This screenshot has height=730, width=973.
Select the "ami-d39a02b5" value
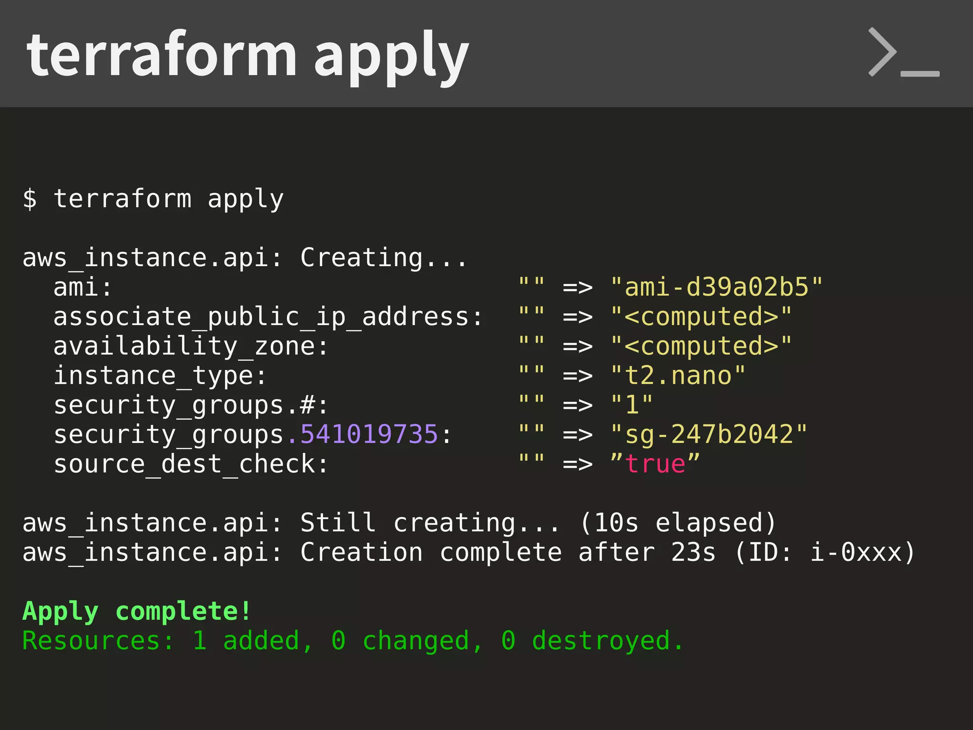(x=716, y=287)
